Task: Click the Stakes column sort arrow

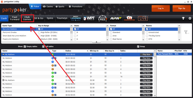Action: click(x=87, y=51)
